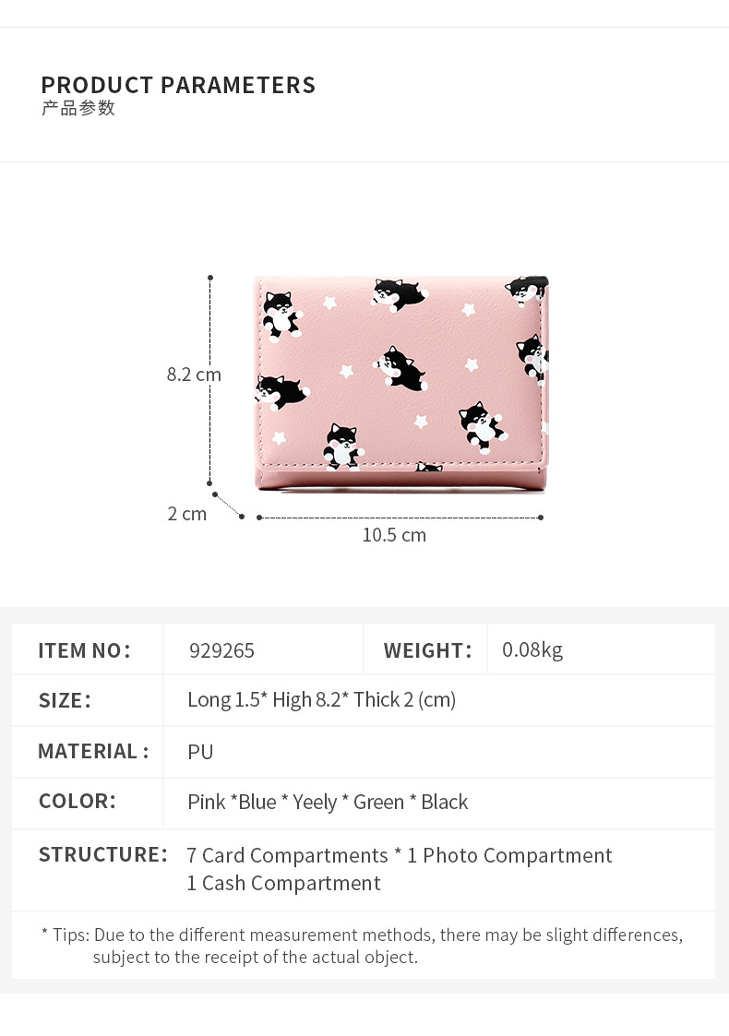Screen dimensions: 729x1036
Task: Click the ITEM NO label
Action: coord(84,650)
